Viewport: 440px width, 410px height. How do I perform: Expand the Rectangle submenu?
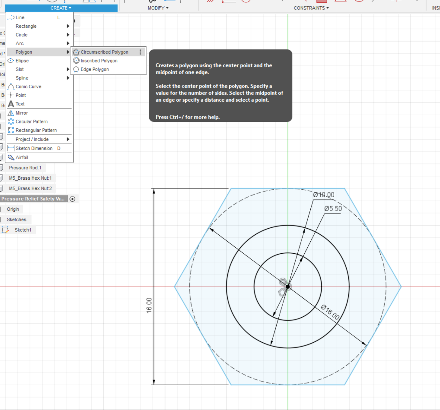click(26, 26)
